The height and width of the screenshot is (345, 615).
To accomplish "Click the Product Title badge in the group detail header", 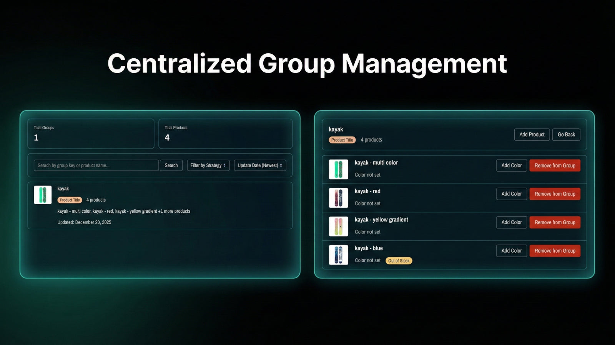I will pyautogui.click(x=342, y=140).
